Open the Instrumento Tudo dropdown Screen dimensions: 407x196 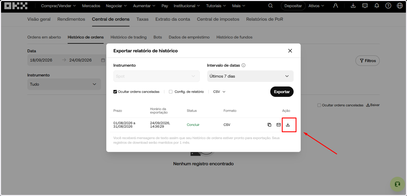64,84
